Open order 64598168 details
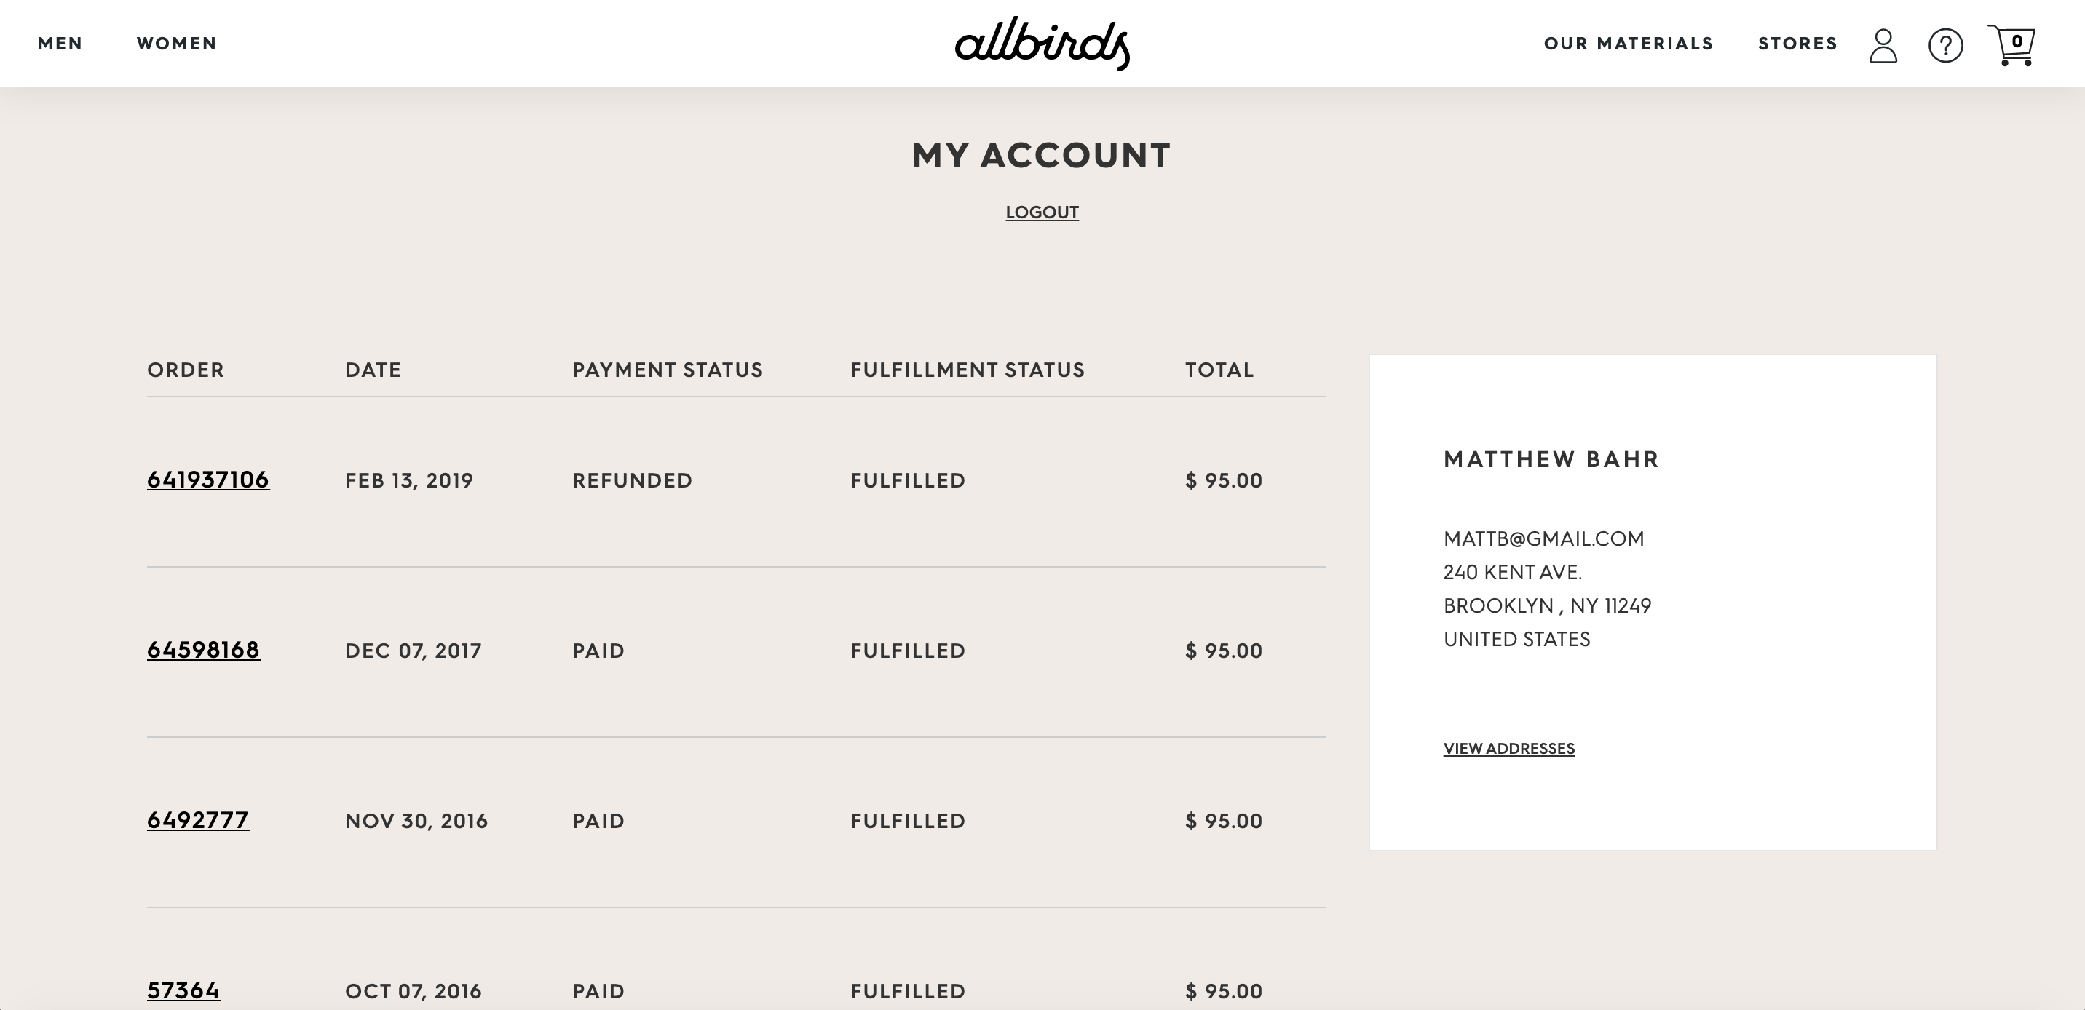2085x1010 pixels. tap(203, 650)
